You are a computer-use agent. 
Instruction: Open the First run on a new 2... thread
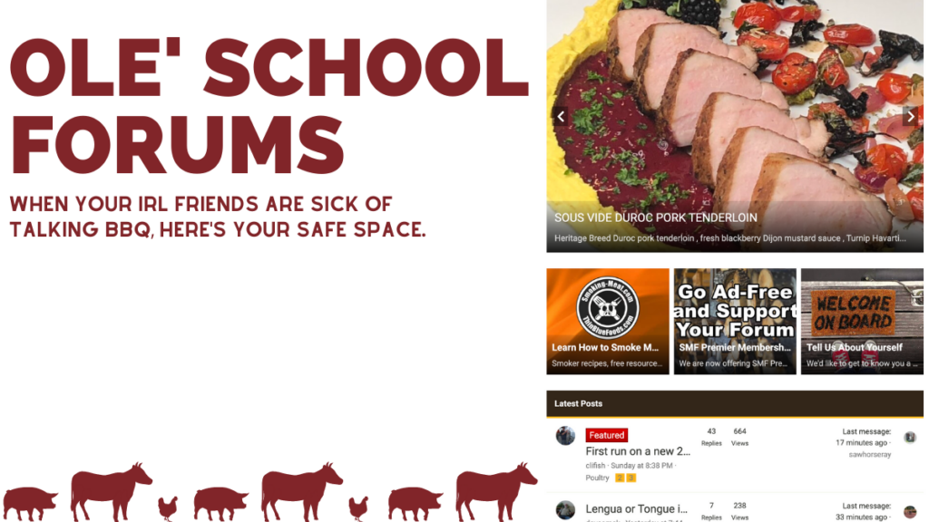coord(638,451)
